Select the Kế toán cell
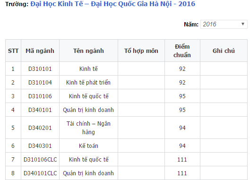The height and width of the screenshot is (180, 250). [88, 146]
